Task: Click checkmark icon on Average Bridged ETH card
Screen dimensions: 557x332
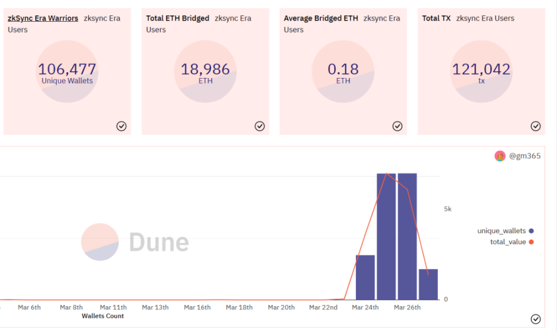Action: [x=397, y=126]
